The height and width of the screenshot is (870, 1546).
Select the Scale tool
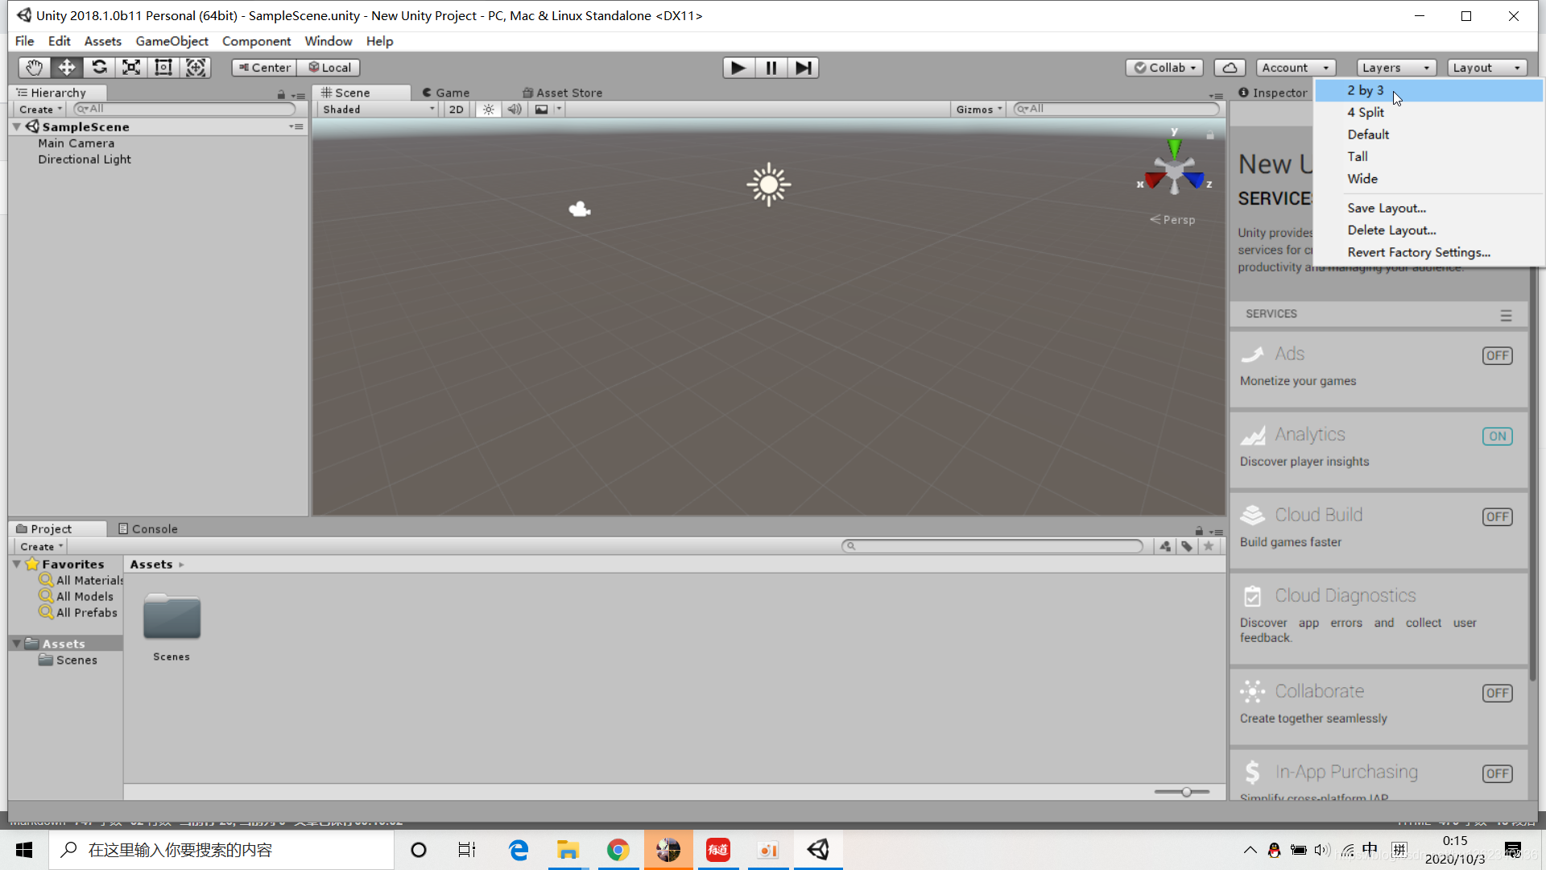[131, 68]
